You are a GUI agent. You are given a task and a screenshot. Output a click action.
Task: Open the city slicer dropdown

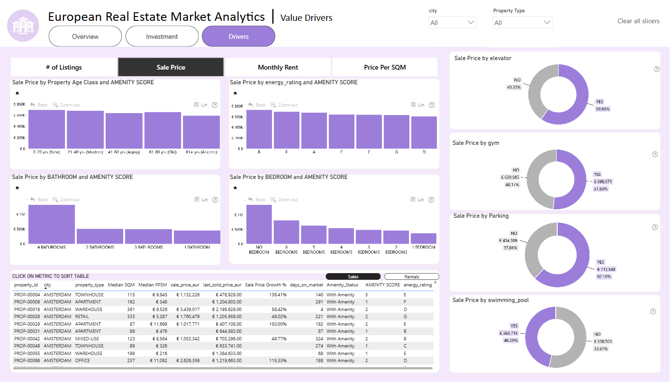[x=452, y=22]
